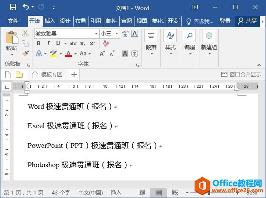Screen dimensions: 266x198
Task: Open the font size dropdown 小三
Action: coord(117,33)
